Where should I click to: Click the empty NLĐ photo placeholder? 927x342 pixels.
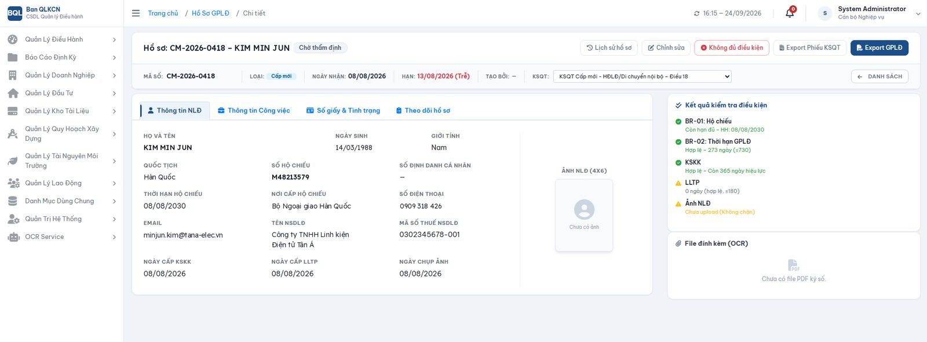point(584,215)
